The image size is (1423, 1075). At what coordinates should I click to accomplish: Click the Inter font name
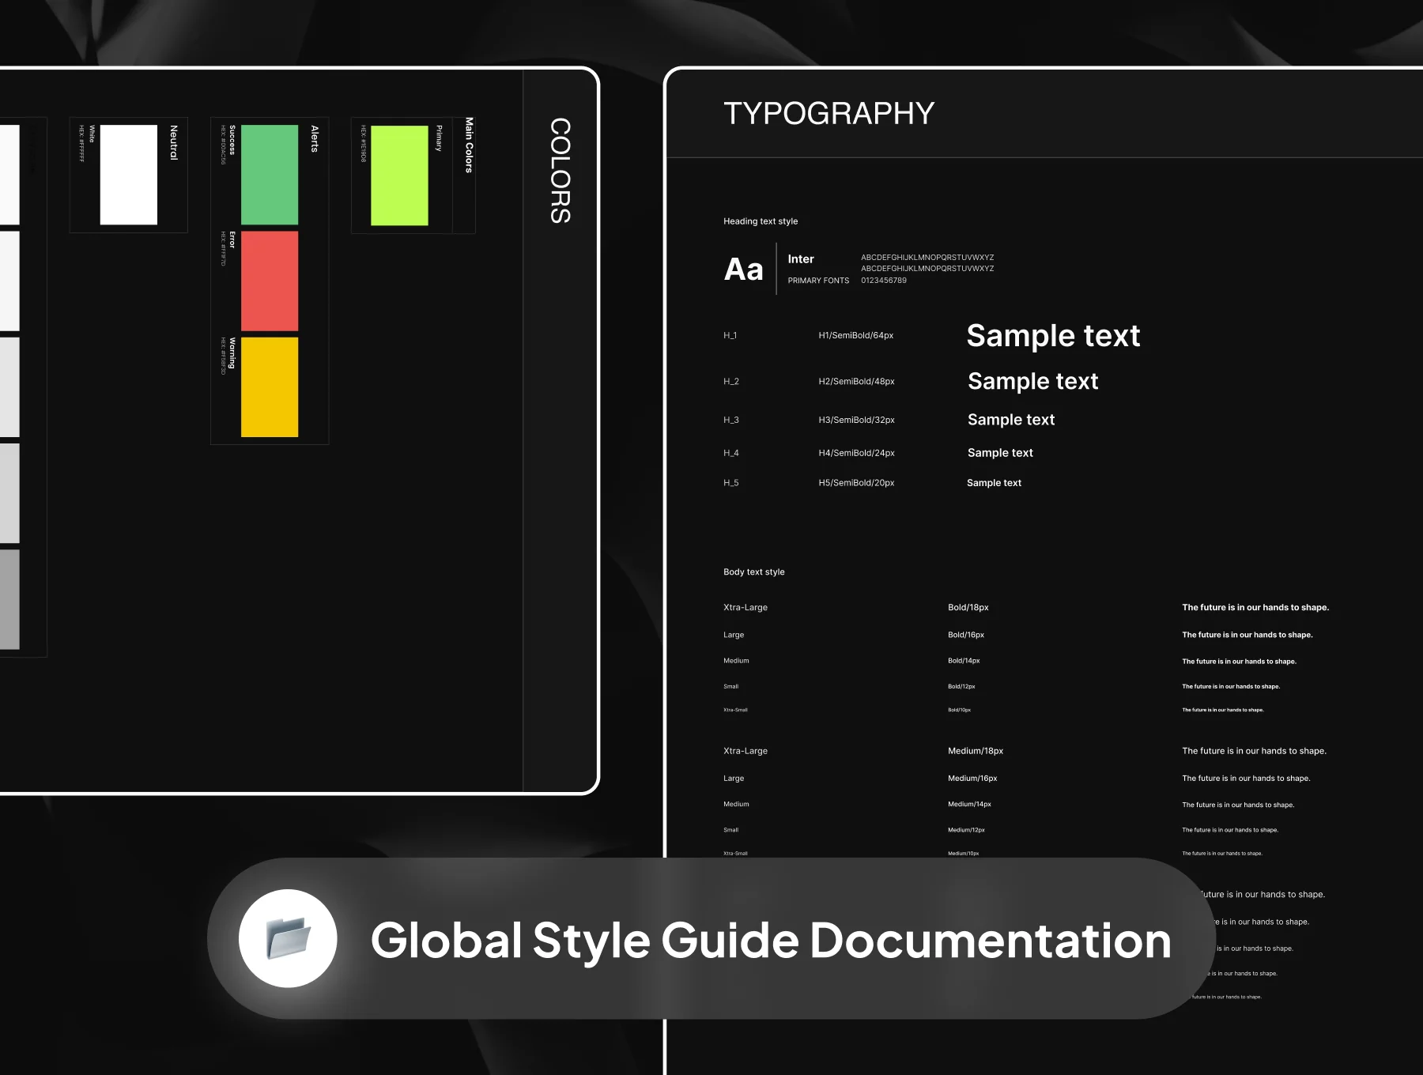click(x=801, y=259)
